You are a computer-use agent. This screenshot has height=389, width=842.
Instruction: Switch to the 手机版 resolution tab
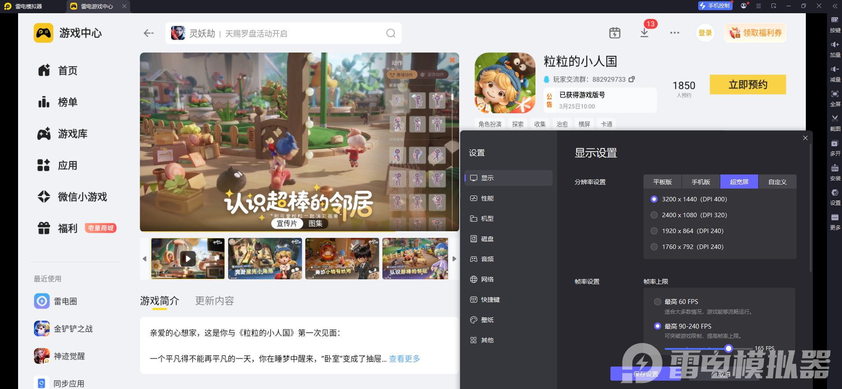(701, 182)
